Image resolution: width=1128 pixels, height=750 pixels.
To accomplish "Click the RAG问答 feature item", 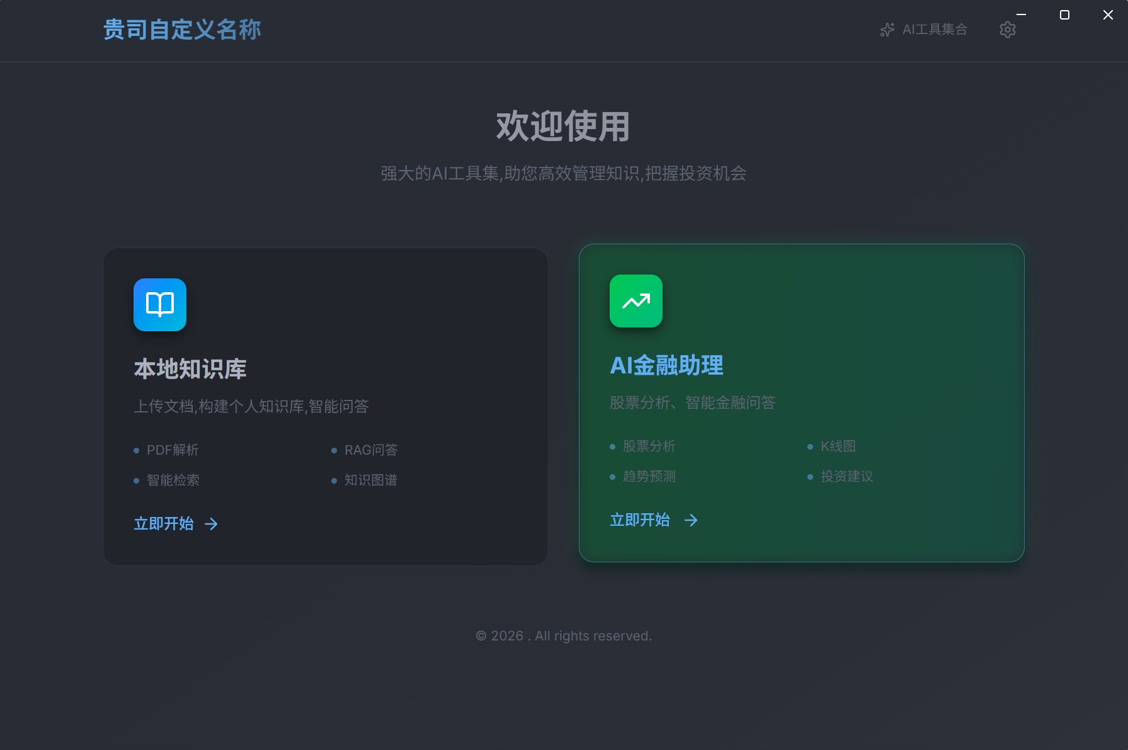I will pos(371,450).
